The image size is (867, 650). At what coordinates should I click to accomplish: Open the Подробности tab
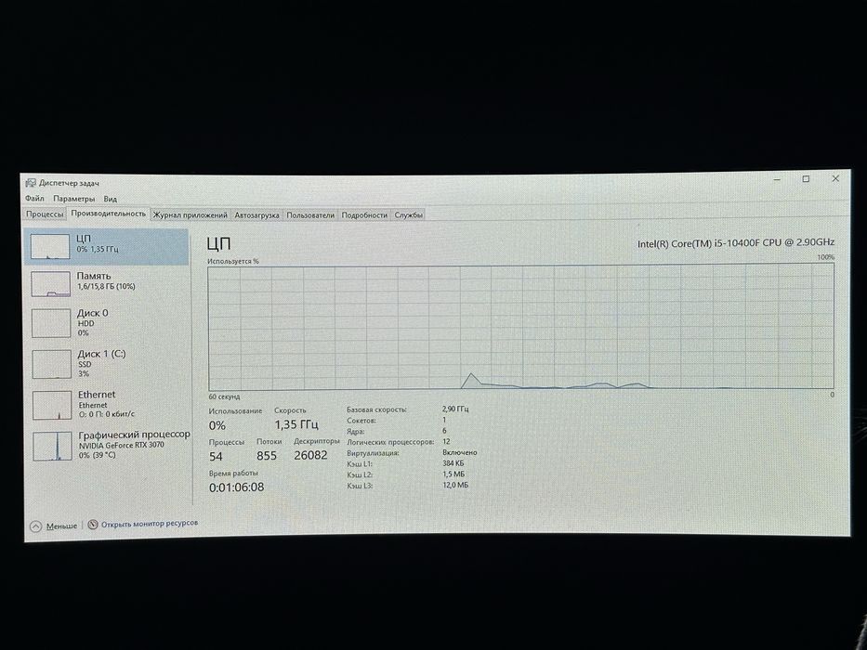coord(364,215)
